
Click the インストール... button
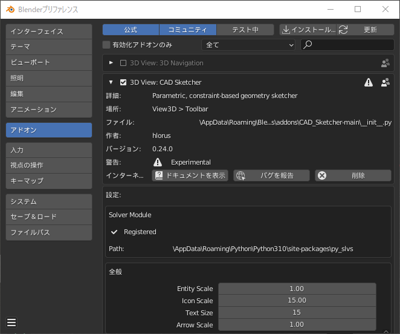tap(308, 30)
